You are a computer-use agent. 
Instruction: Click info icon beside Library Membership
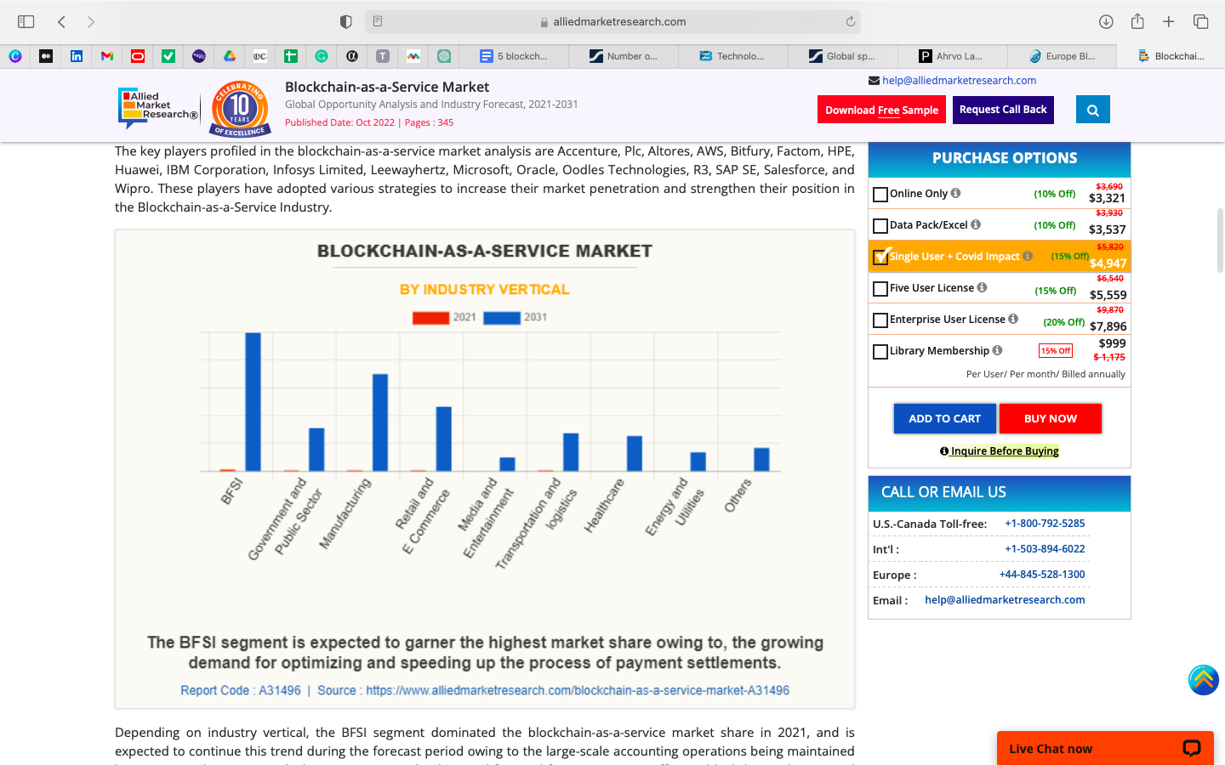[997, 350]
